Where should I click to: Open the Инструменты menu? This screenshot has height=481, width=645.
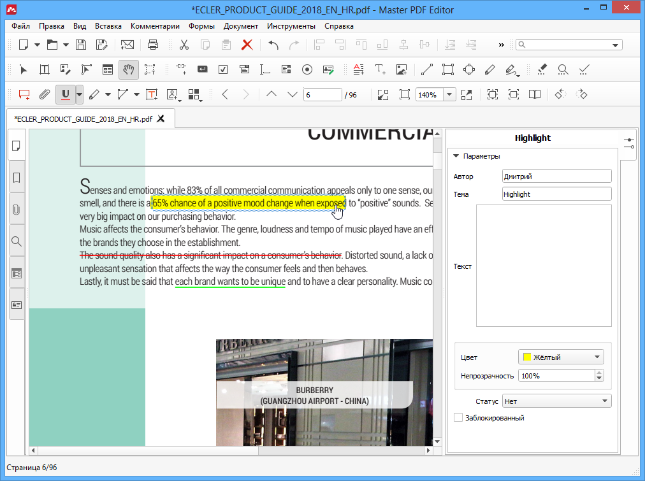coord(291,26)
